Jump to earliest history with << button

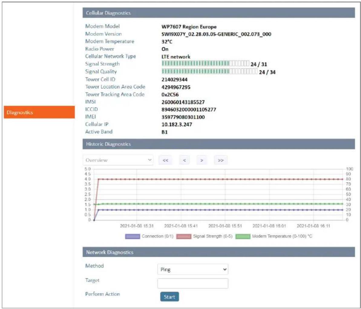pos(165,160)
